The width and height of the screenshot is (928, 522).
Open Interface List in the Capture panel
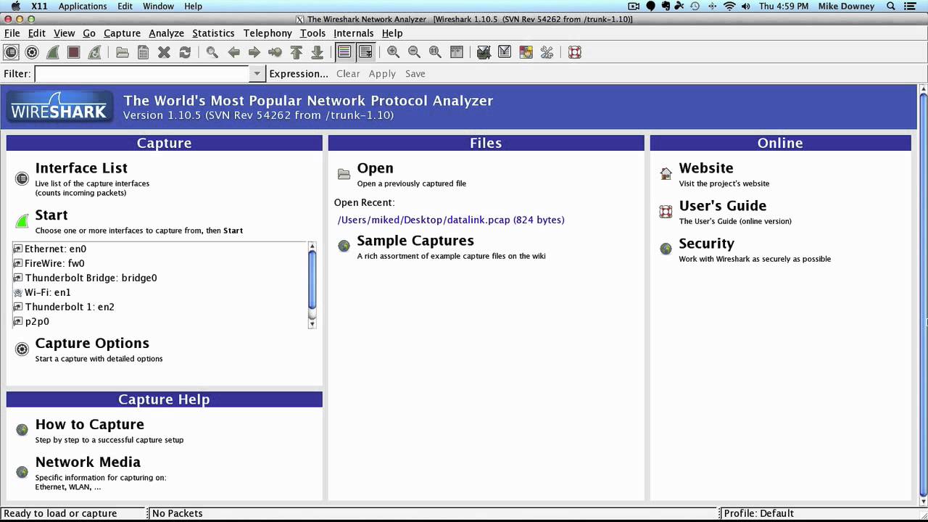click(81, 168)
